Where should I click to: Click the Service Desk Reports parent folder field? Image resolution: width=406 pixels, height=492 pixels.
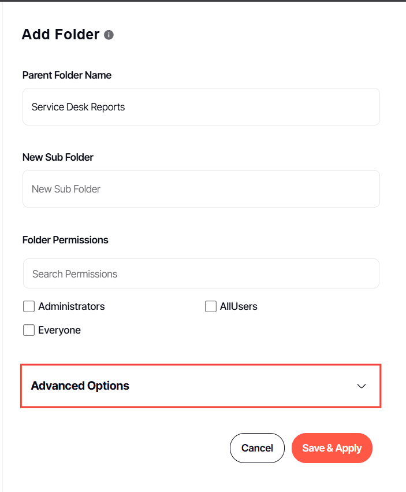pos(201,107)
